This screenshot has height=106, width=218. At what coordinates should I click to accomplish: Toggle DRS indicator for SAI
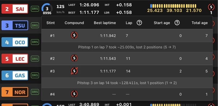(x=35, y=9)
